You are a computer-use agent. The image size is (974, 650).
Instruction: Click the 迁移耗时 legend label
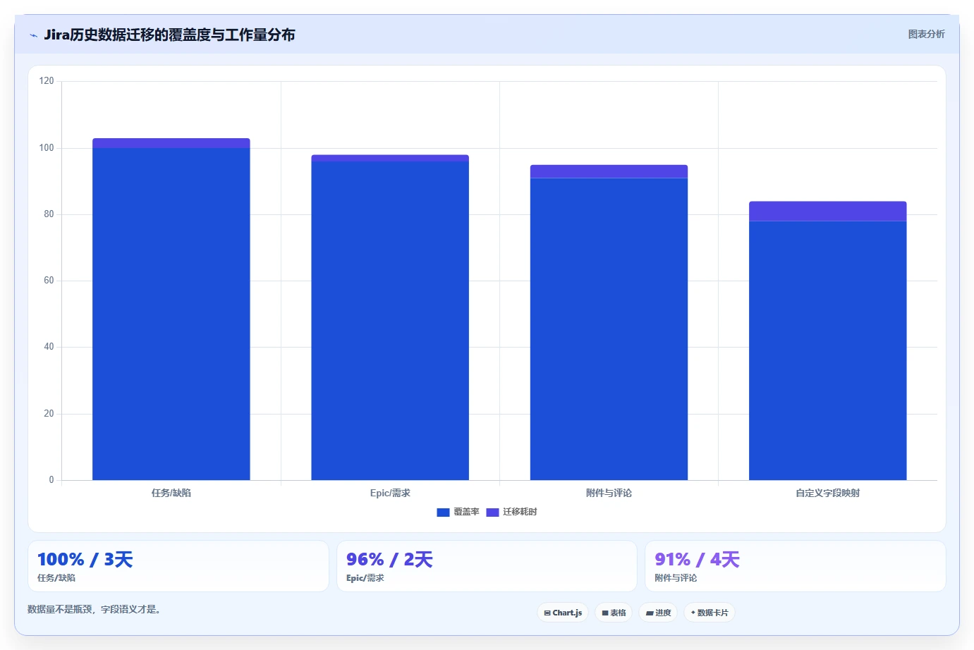[520, 512]
